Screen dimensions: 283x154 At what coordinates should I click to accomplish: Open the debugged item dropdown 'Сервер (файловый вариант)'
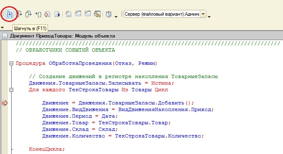pos(203,14)
